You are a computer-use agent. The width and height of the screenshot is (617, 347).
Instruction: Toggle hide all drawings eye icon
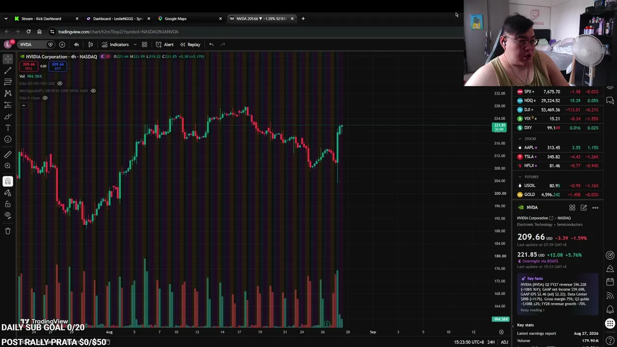(8, 215)
